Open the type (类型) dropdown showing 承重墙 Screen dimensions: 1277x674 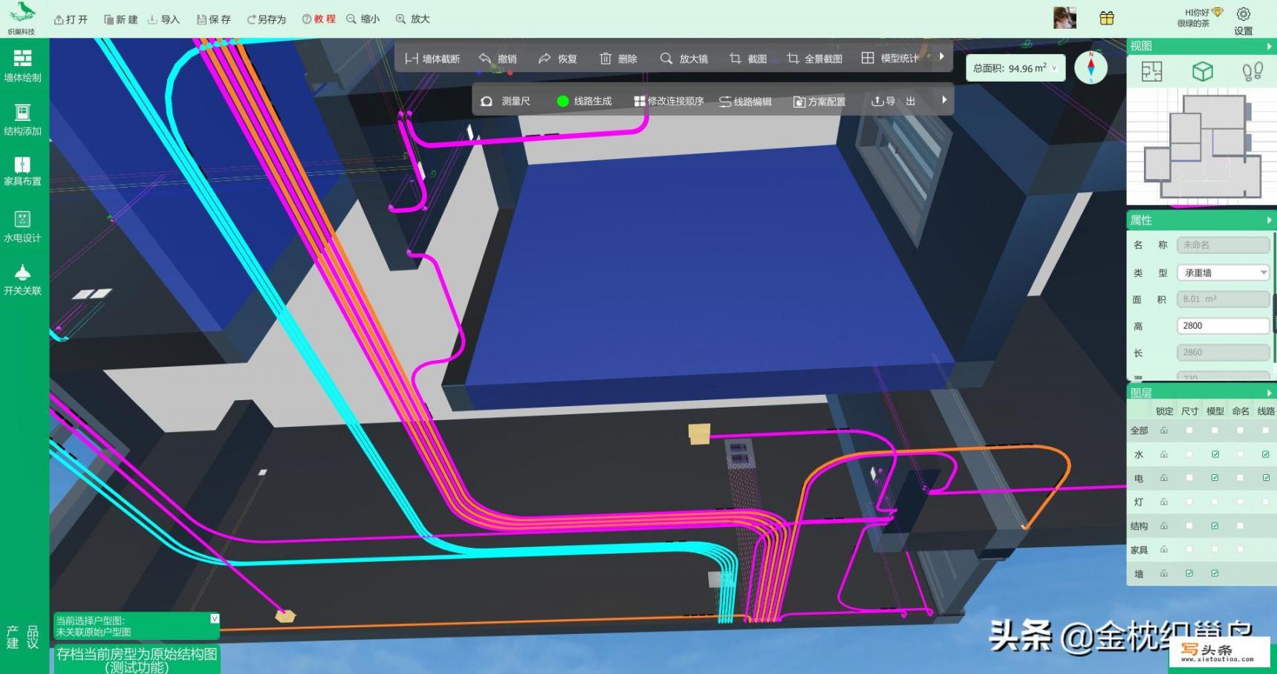click(x=1223, y=272)
